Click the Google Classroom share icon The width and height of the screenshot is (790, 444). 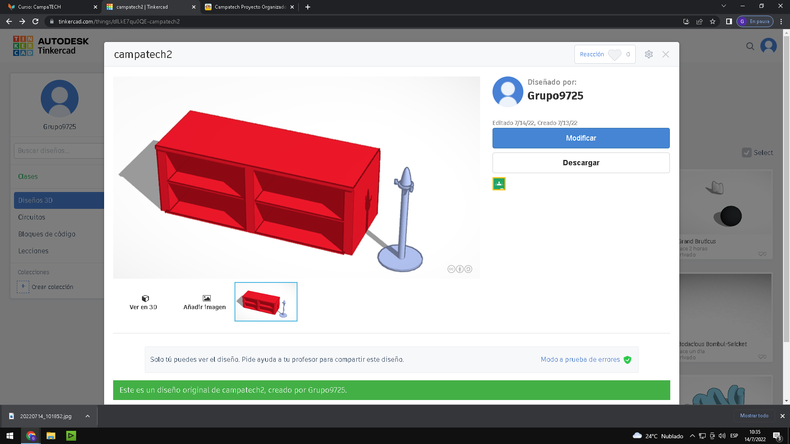click(499, 184)
